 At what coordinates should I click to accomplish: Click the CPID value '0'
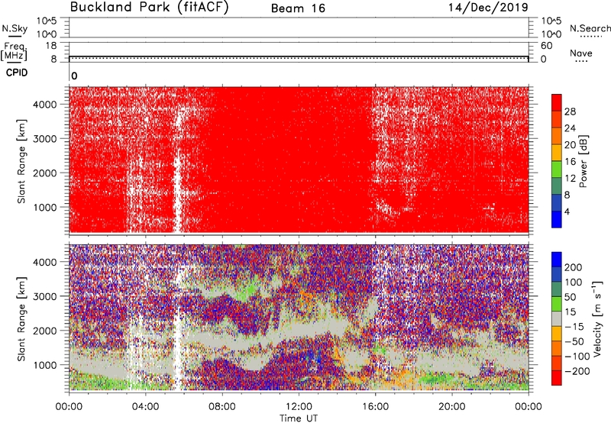pyautogui.click(x=74, y=76)
